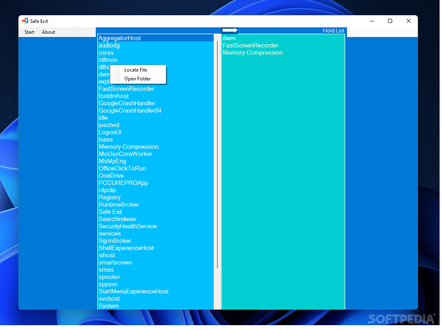Select StartMenuExperienceHost process
The width and height of the screenshot is (442, 330).
(156, 292)
